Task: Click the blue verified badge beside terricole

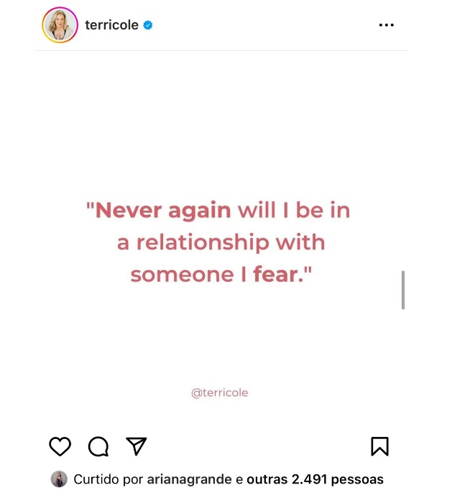Action: coord(148,25)
